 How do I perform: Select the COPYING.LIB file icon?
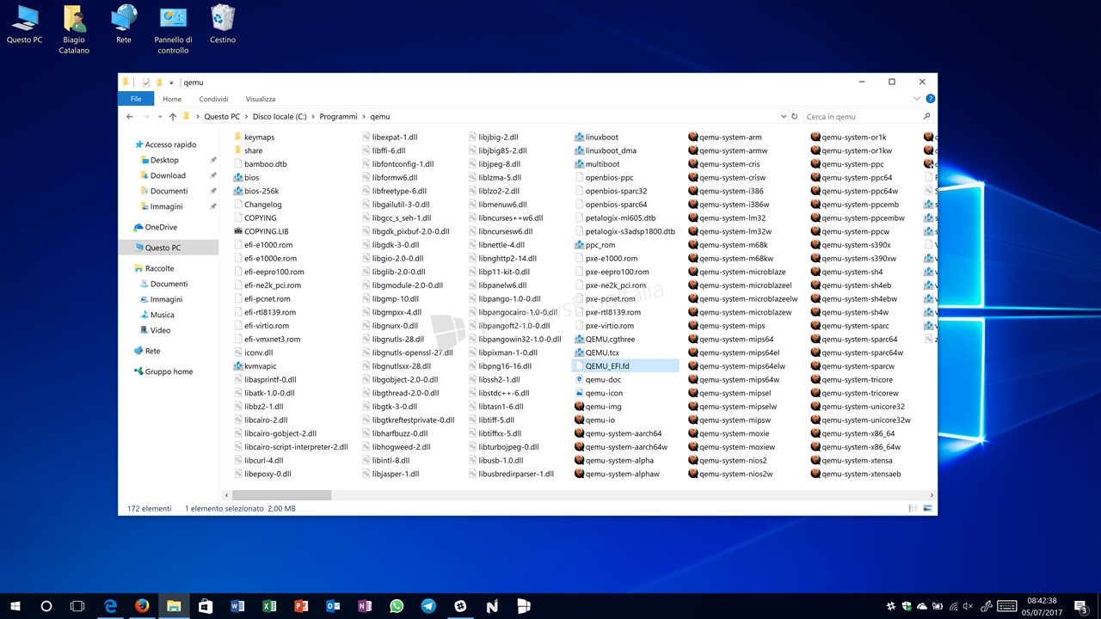coord(238,231)
